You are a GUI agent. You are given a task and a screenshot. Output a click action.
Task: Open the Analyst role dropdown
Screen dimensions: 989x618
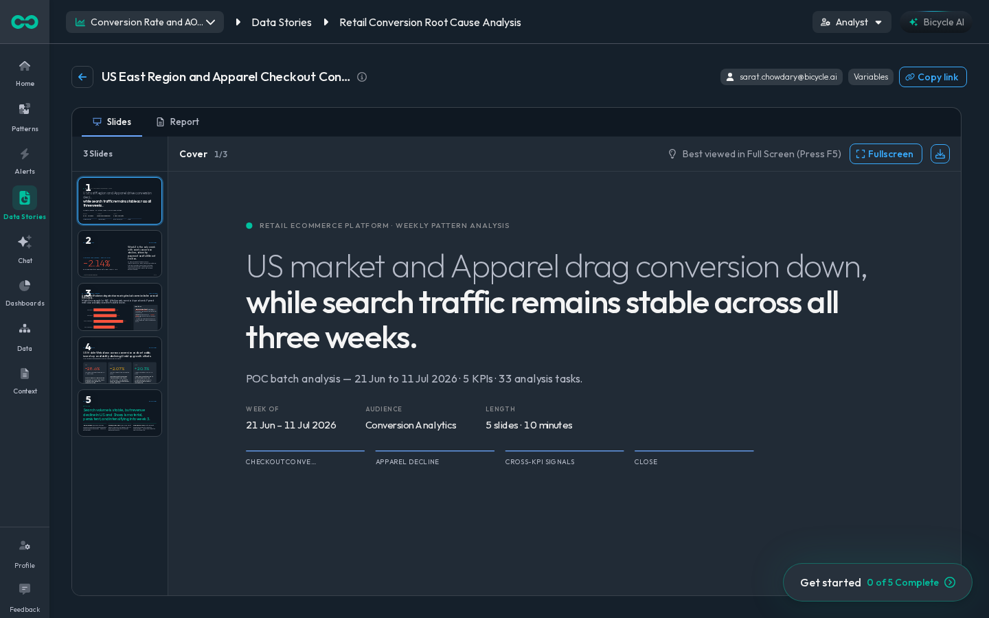(x=852, y=22)
